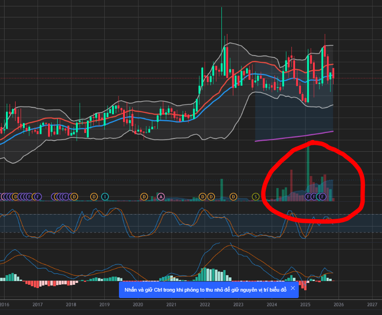Click the 2018 label on time axis

coord(71,304)
